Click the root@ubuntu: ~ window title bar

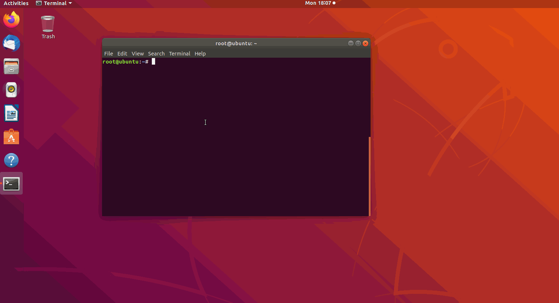click(x=236, y=43)
